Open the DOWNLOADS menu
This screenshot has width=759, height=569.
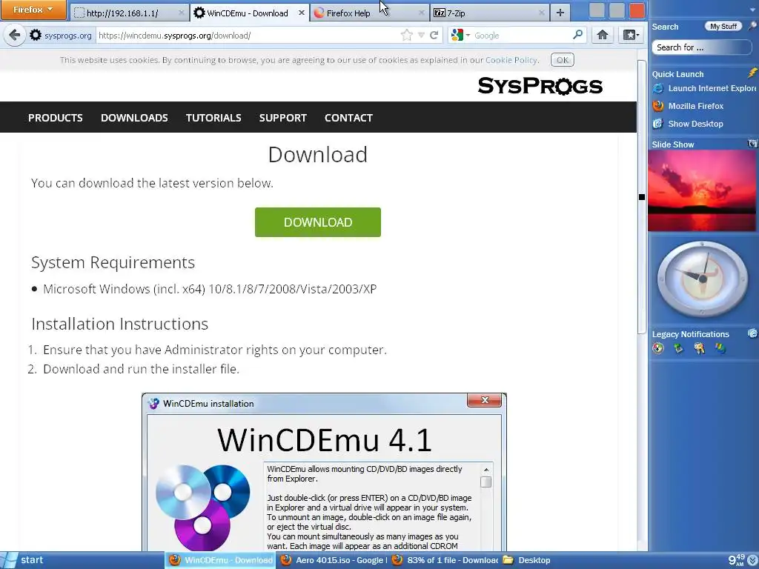(x=134, y=118)
